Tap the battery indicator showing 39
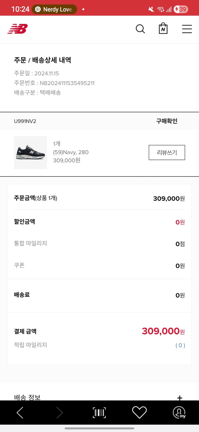Screen dimensions: 199x432 (x=181, y=9)
